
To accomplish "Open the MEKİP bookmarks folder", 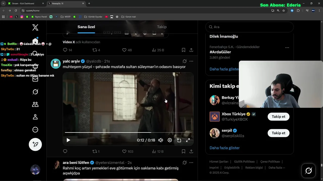I will [66, 17].
